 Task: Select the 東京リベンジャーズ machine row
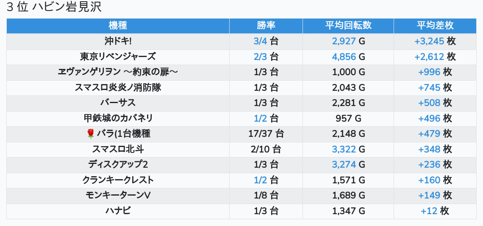click(x=118, y=57)
